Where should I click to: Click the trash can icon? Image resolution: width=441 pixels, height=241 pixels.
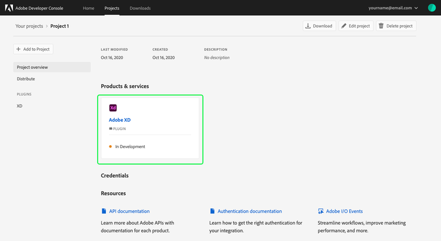(x=381, y=26)
